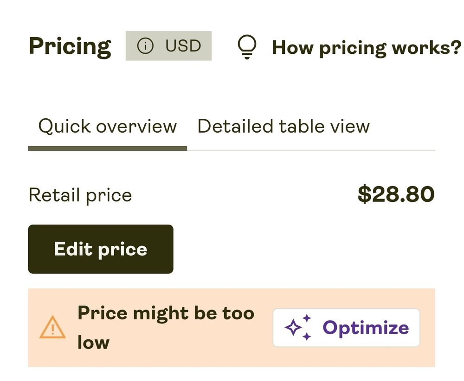Click the USD currency label
The height and width of the screenshot is (381, 464).
183,46
